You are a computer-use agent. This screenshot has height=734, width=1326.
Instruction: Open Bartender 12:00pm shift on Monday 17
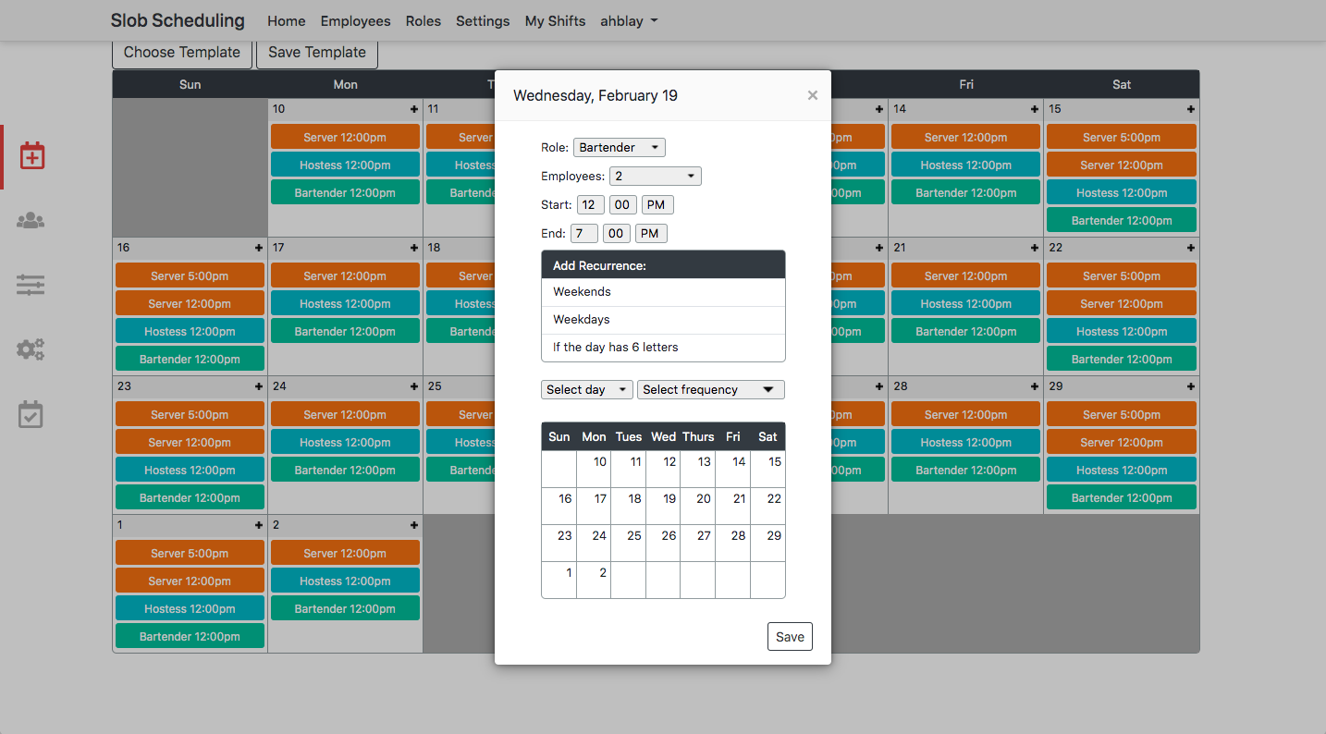click(x=345, y=332)
